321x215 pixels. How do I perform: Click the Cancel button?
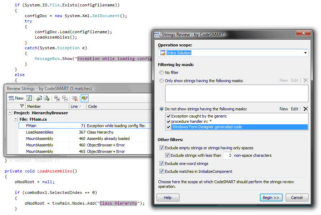pos(297,197)
